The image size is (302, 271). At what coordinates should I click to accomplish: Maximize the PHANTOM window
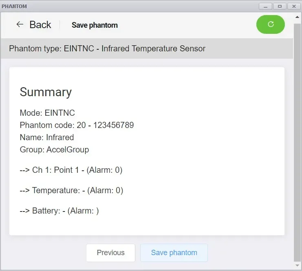pos(280,7)
